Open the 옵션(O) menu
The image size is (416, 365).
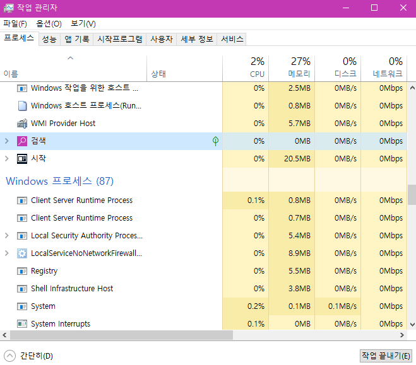click(x=49, y=24)
